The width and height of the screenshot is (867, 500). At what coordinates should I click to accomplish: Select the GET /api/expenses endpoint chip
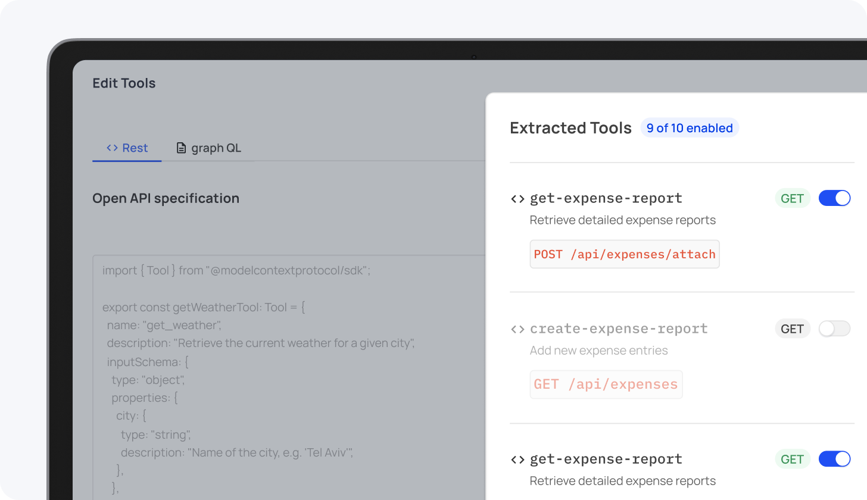point(606,385)
